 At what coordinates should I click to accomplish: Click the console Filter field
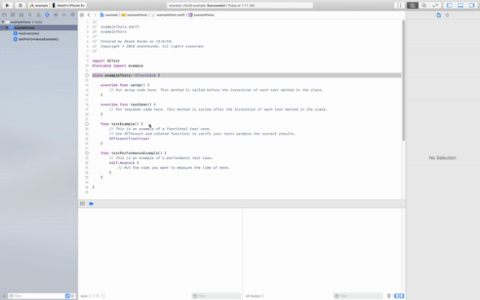coord(358,296)
